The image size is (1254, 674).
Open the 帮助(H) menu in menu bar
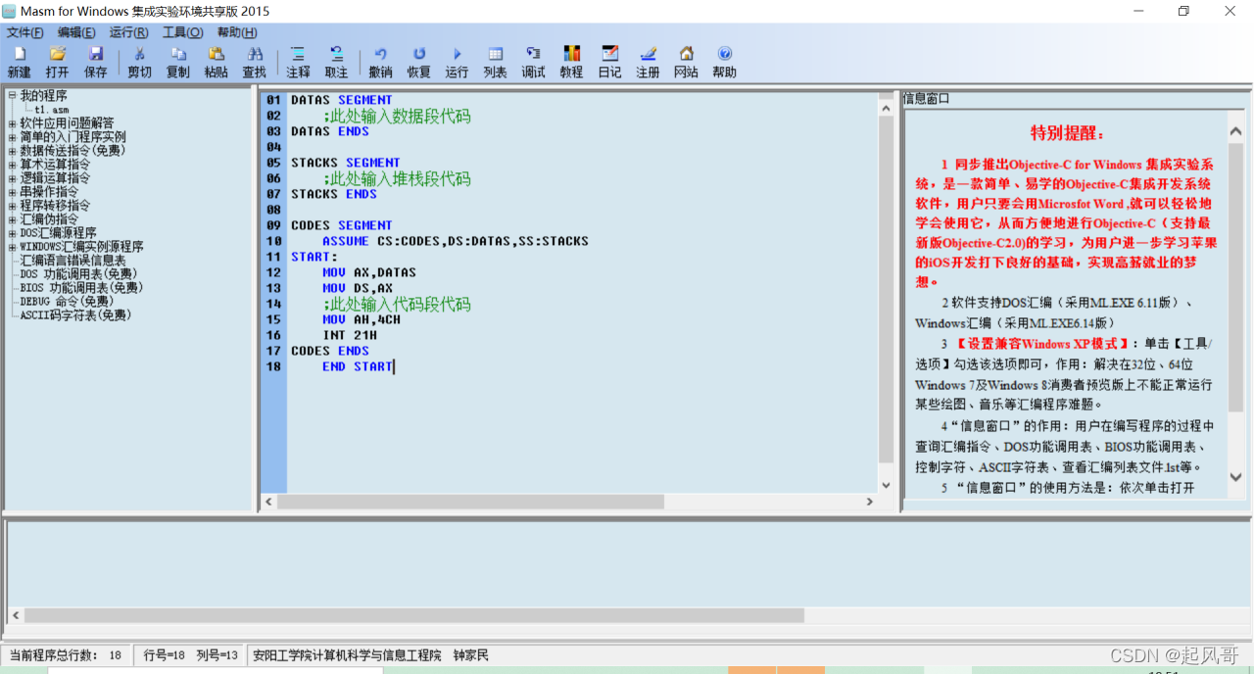pyautogui.click(x=237, y=32)
